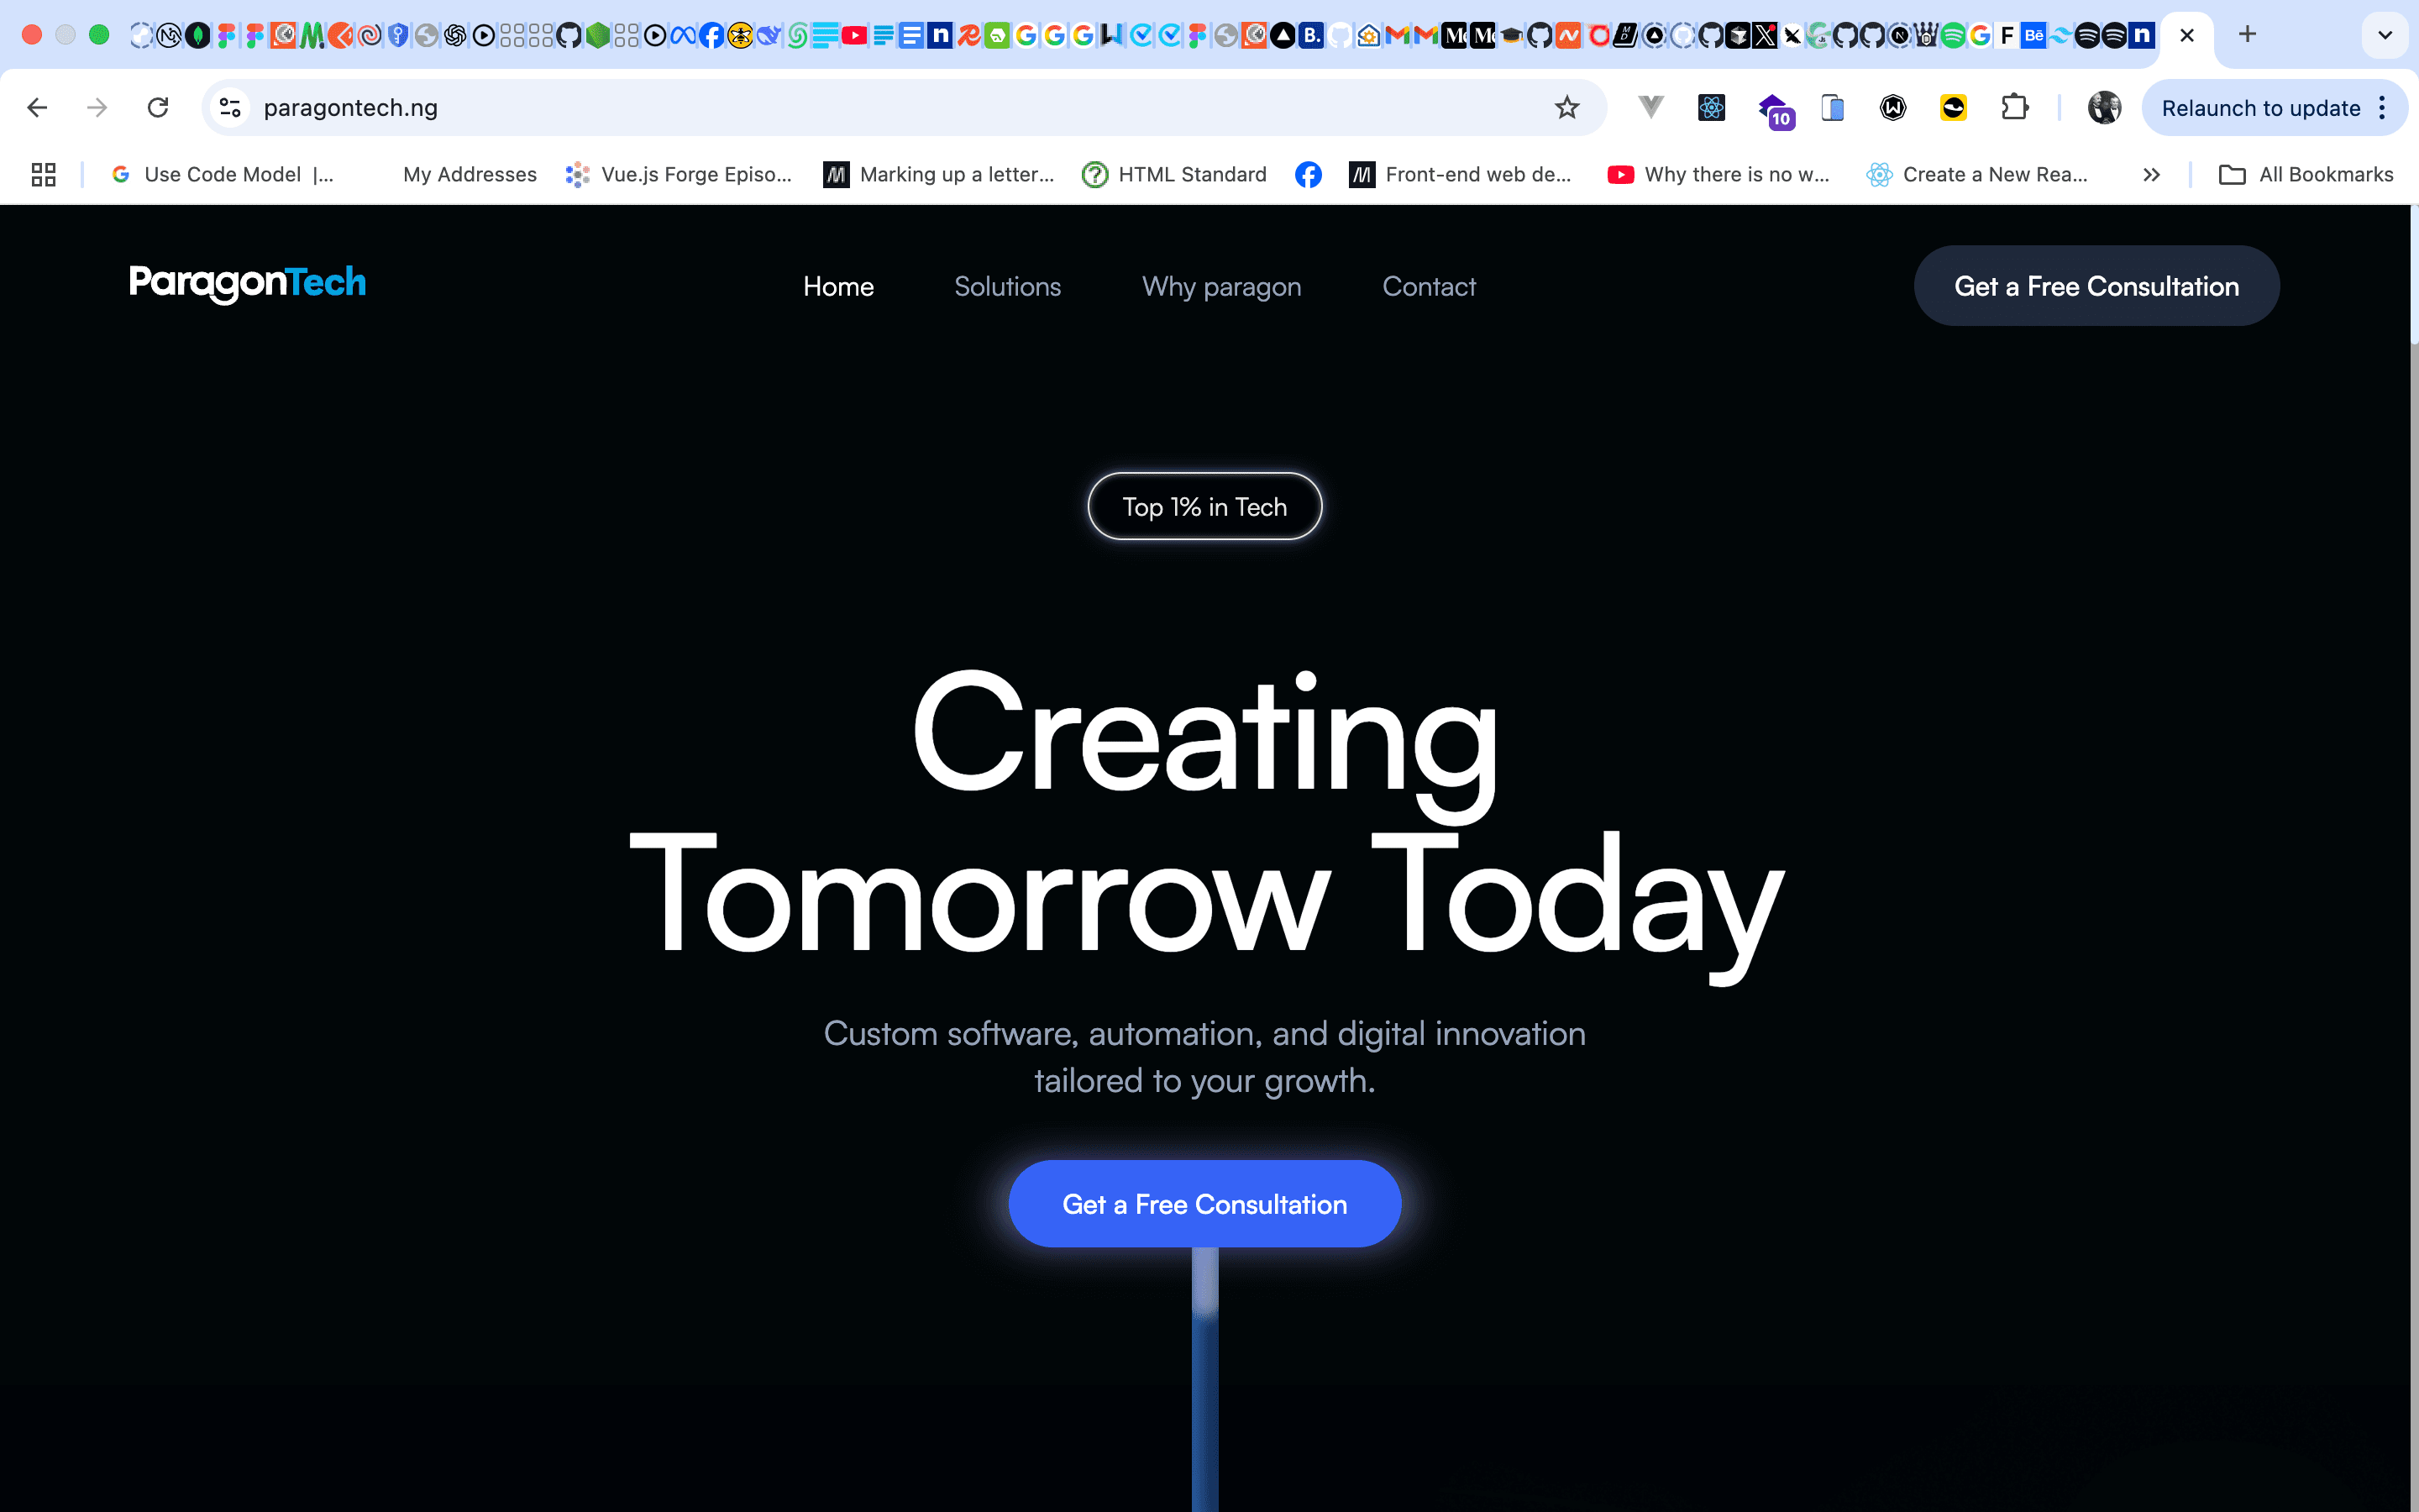Reload the page with refresh icon

[158, 108]
